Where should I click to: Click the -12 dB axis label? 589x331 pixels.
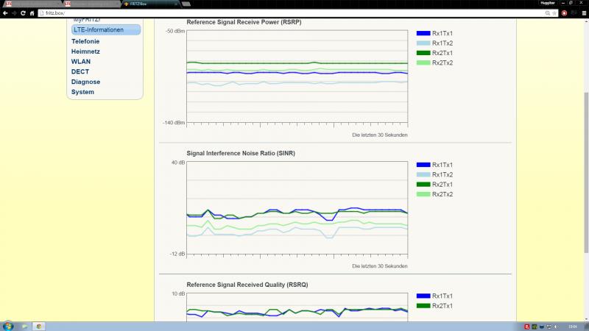click(177, 254)
